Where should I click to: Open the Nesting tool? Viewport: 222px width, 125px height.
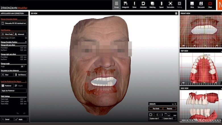179,5
